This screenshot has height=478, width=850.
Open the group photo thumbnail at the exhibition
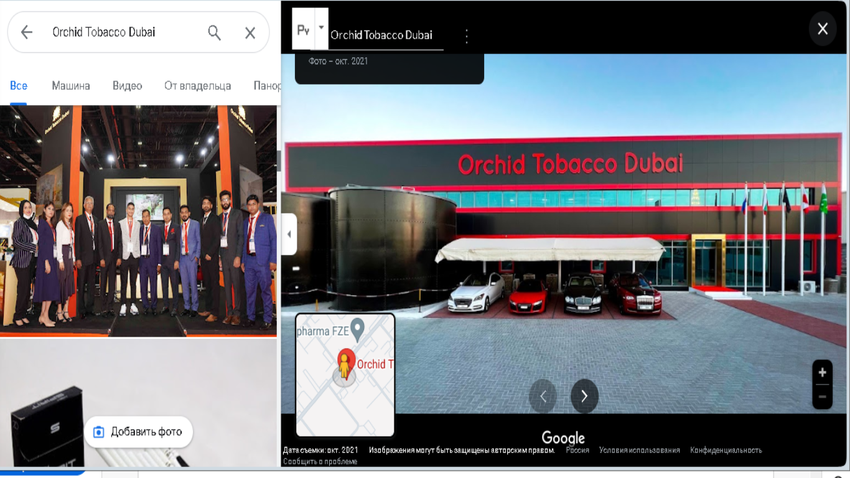pyautogui.click(x=138, y=221)
